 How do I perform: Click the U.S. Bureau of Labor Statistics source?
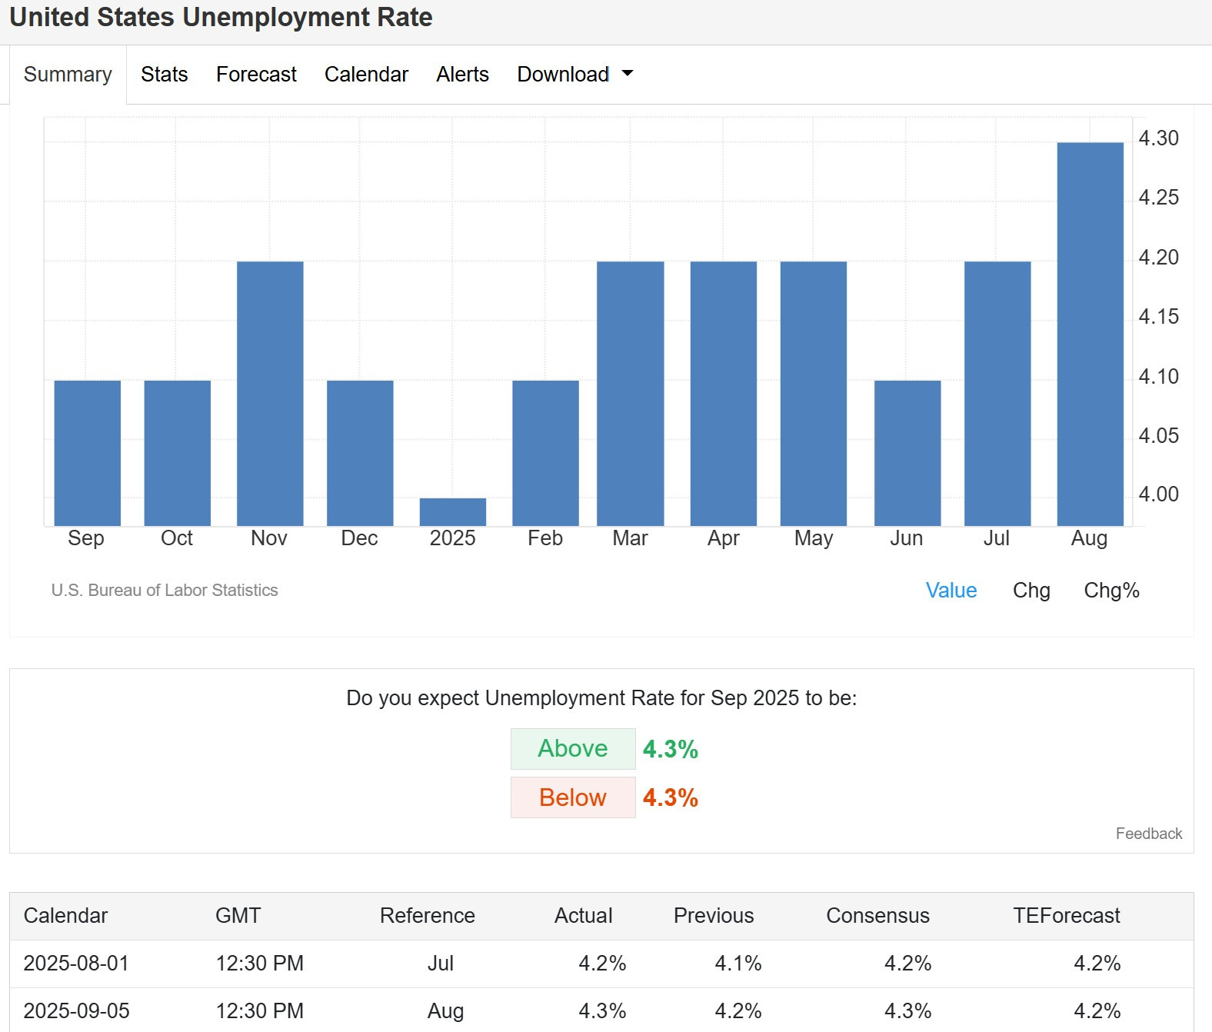[165, 591]
